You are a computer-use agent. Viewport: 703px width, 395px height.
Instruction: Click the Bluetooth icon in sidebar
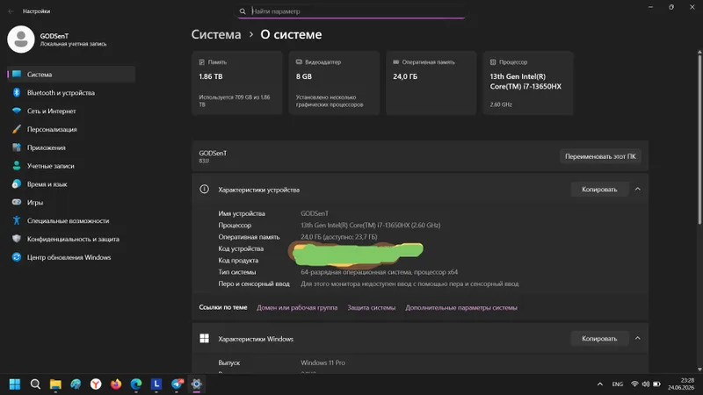17,93
